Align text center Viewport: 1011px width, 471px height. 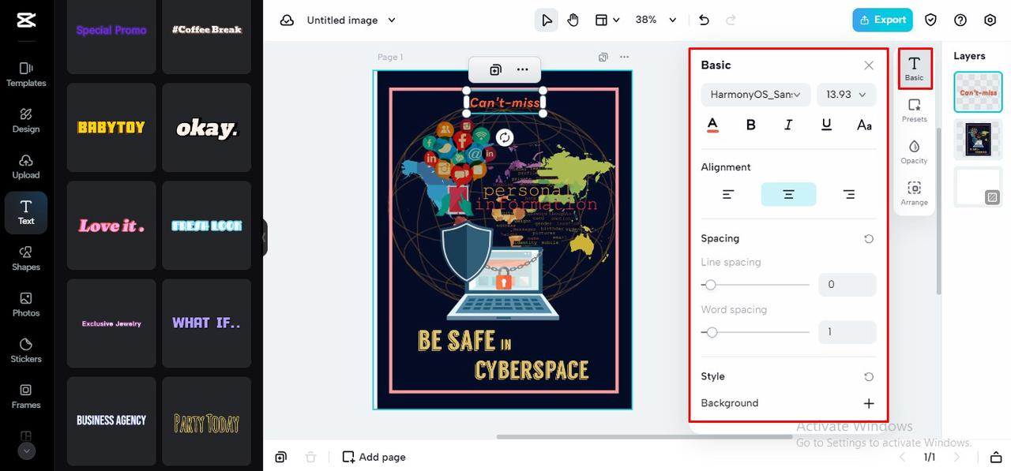click(x=788, y=194)
